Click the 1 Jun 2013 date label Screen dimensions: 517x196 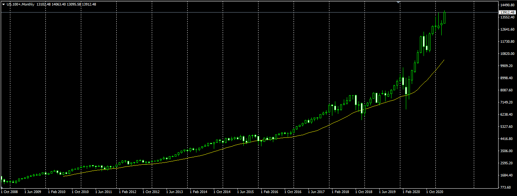(175, 192)
